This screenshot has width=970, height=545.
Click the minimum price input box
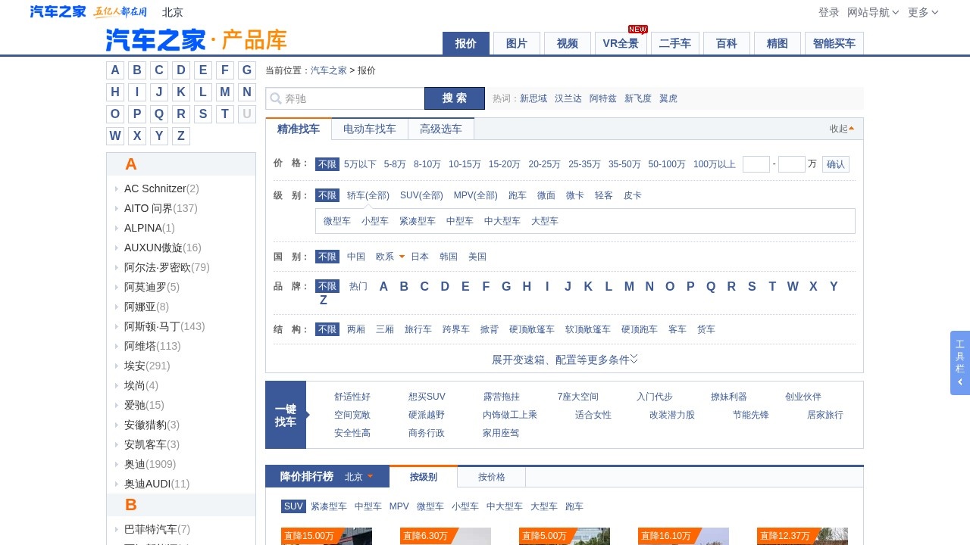click(756, 164)
